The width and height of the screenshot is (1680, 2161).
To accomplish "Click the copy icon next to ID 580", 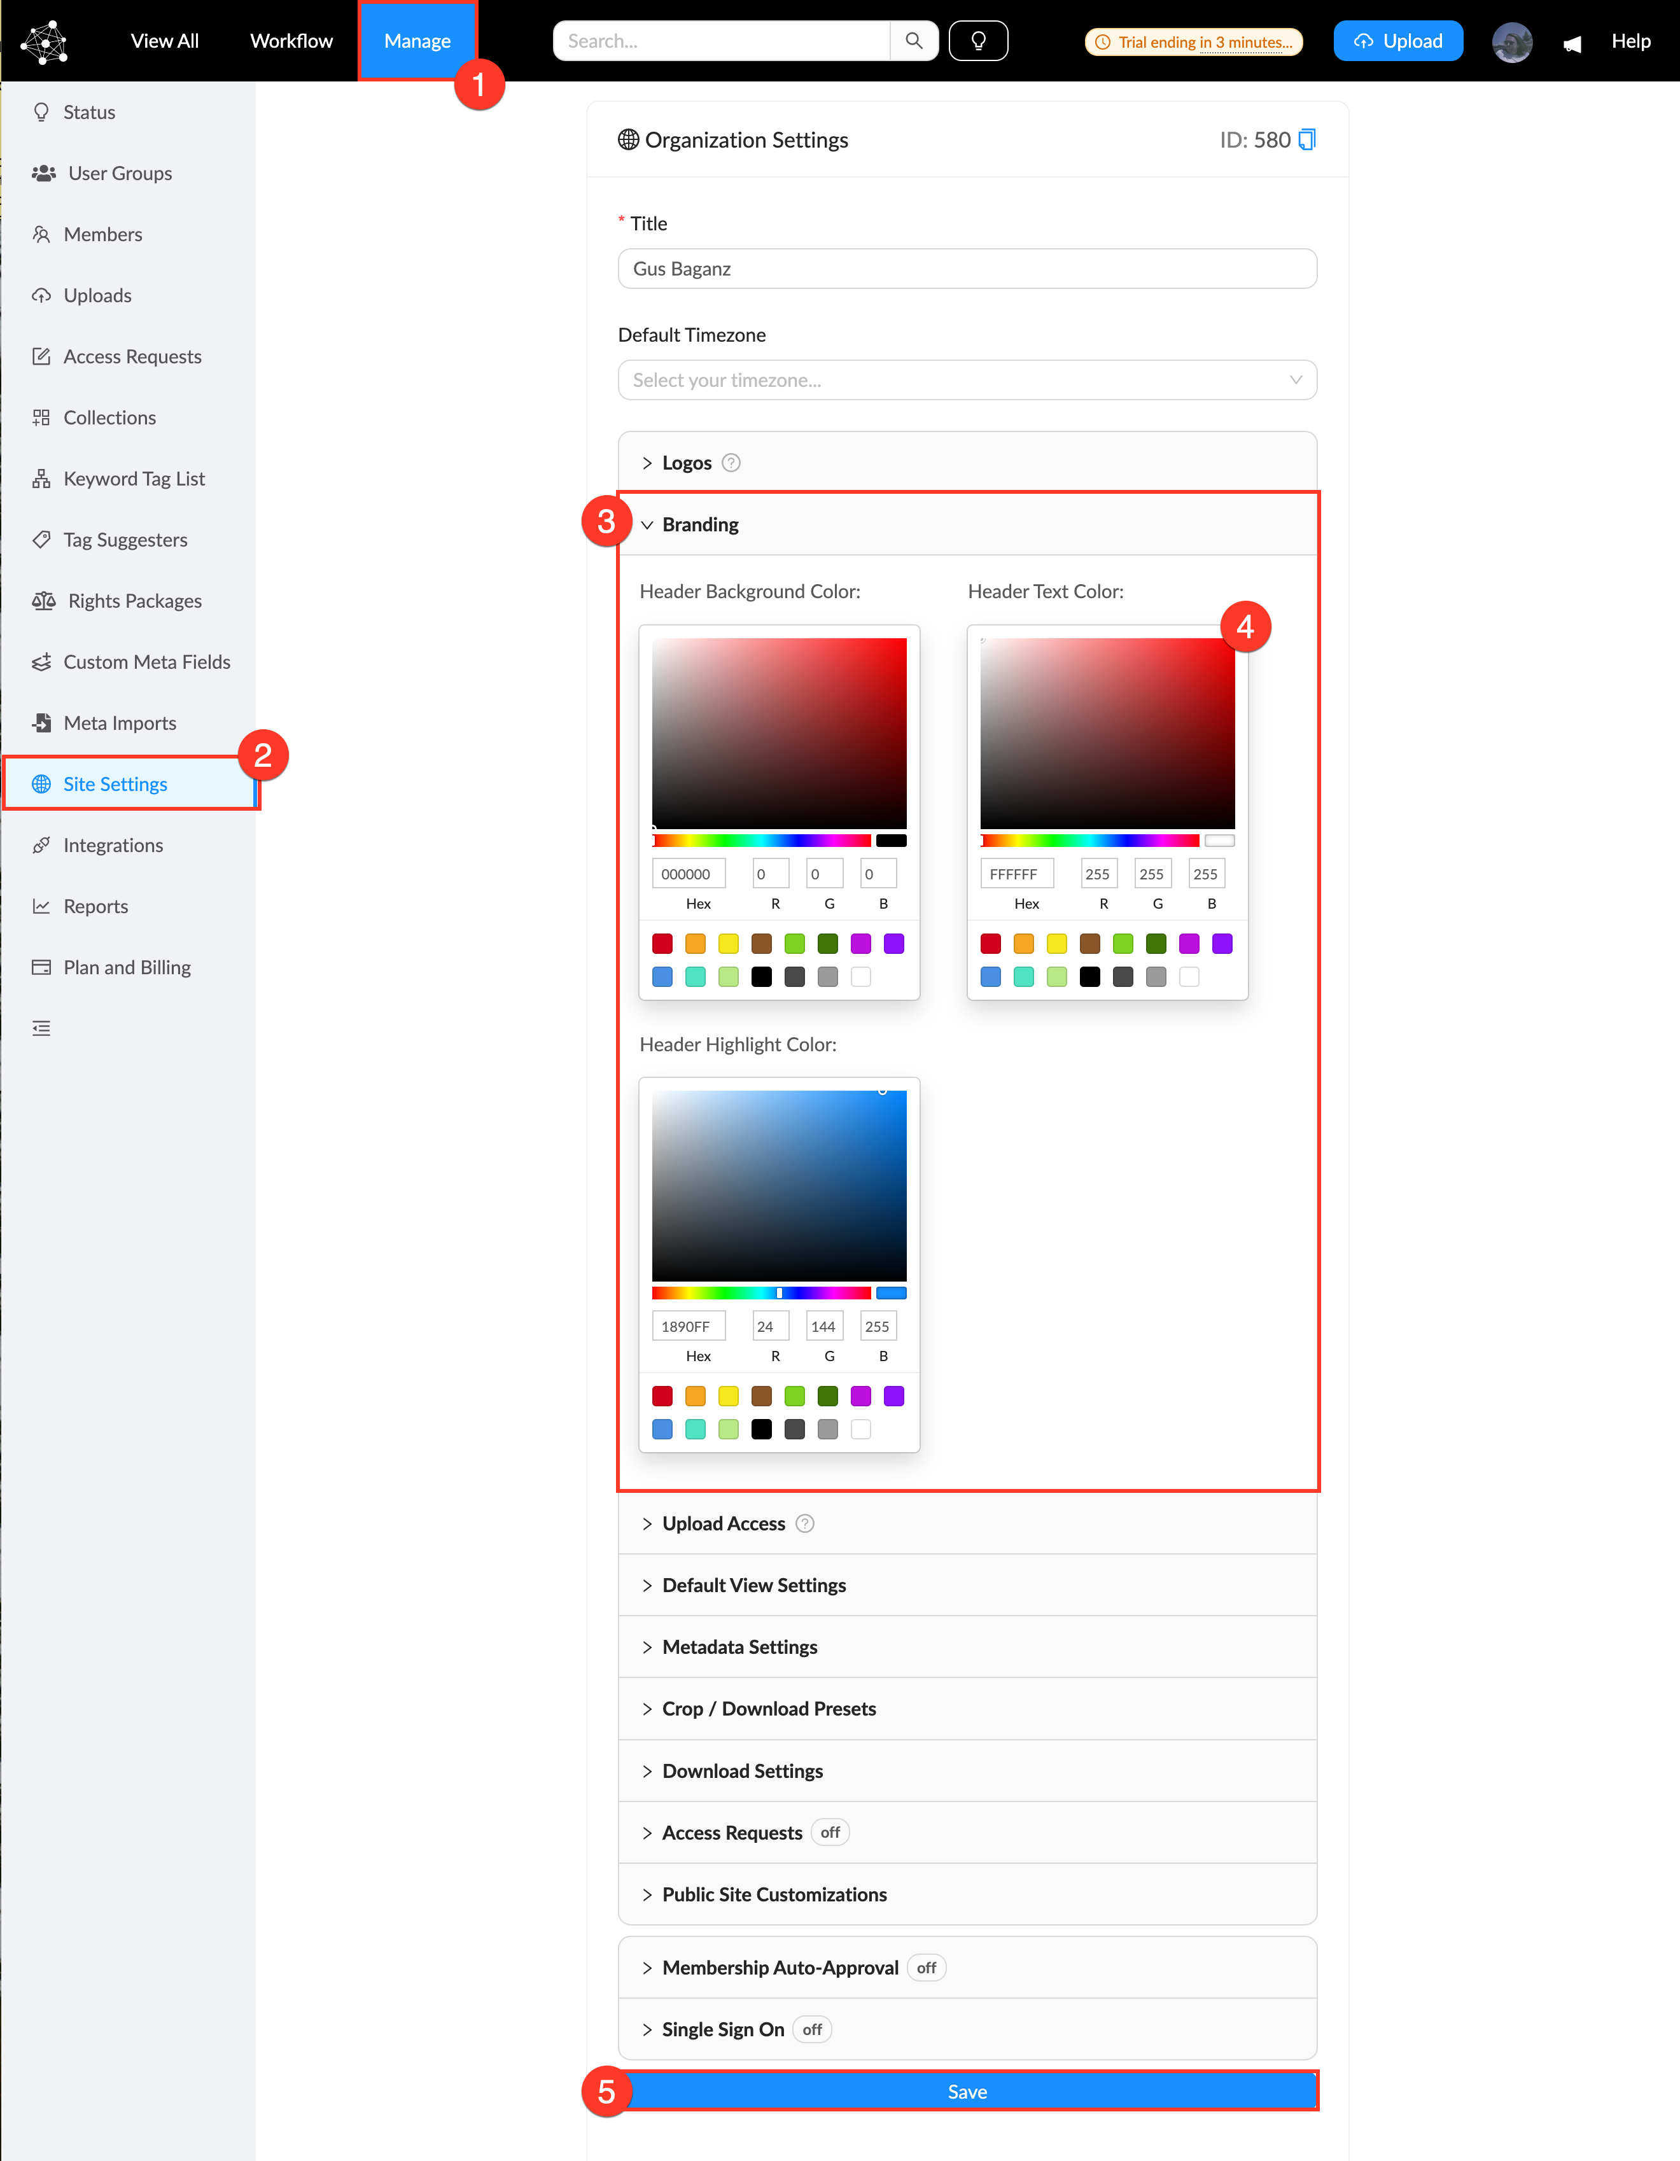I will pos(1308,139).
